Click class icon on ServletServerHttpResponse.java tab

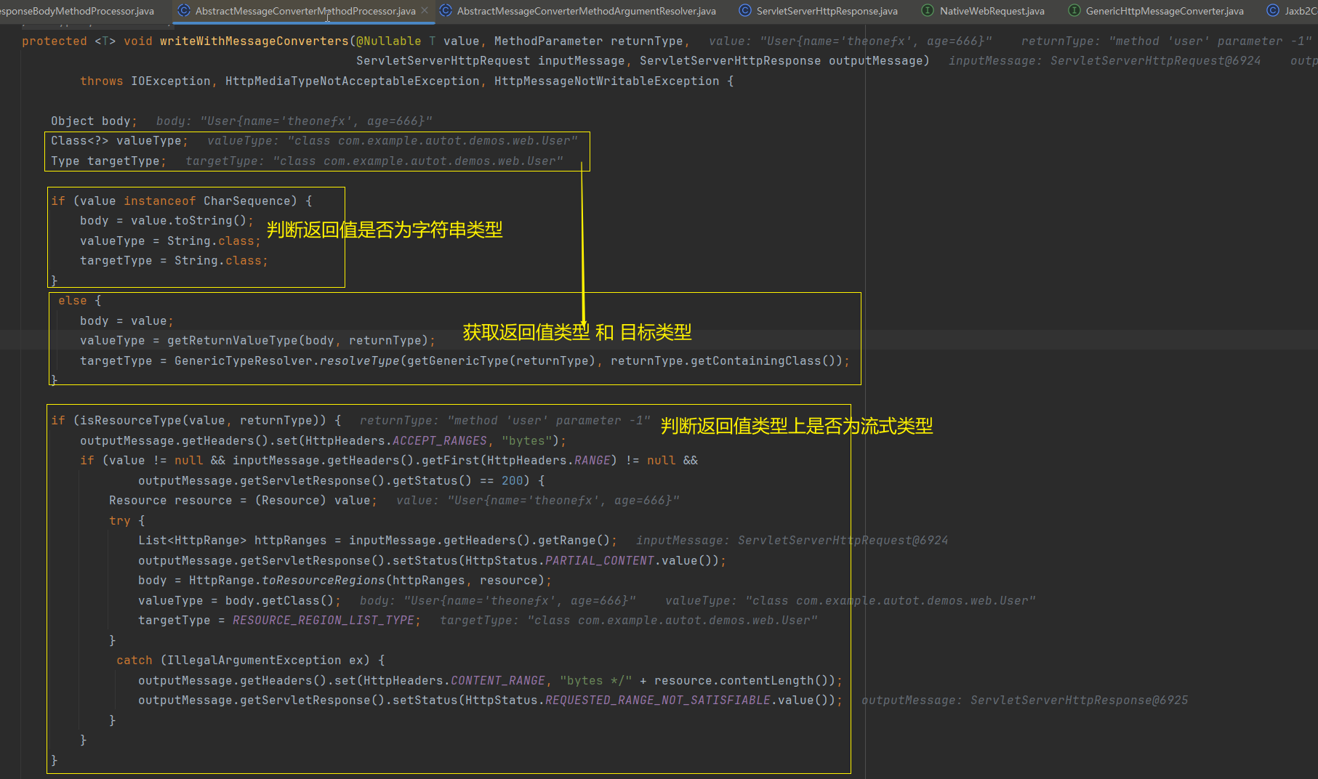click(745, 11)
